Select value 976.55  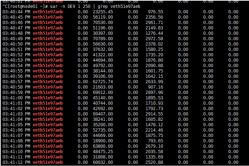[x=155, y=12]
